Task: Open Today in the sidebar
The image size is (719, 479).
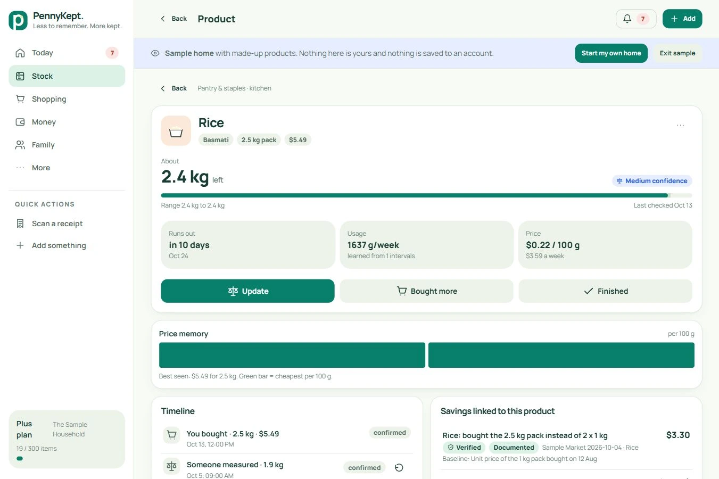Action: (x=67, y=53)
